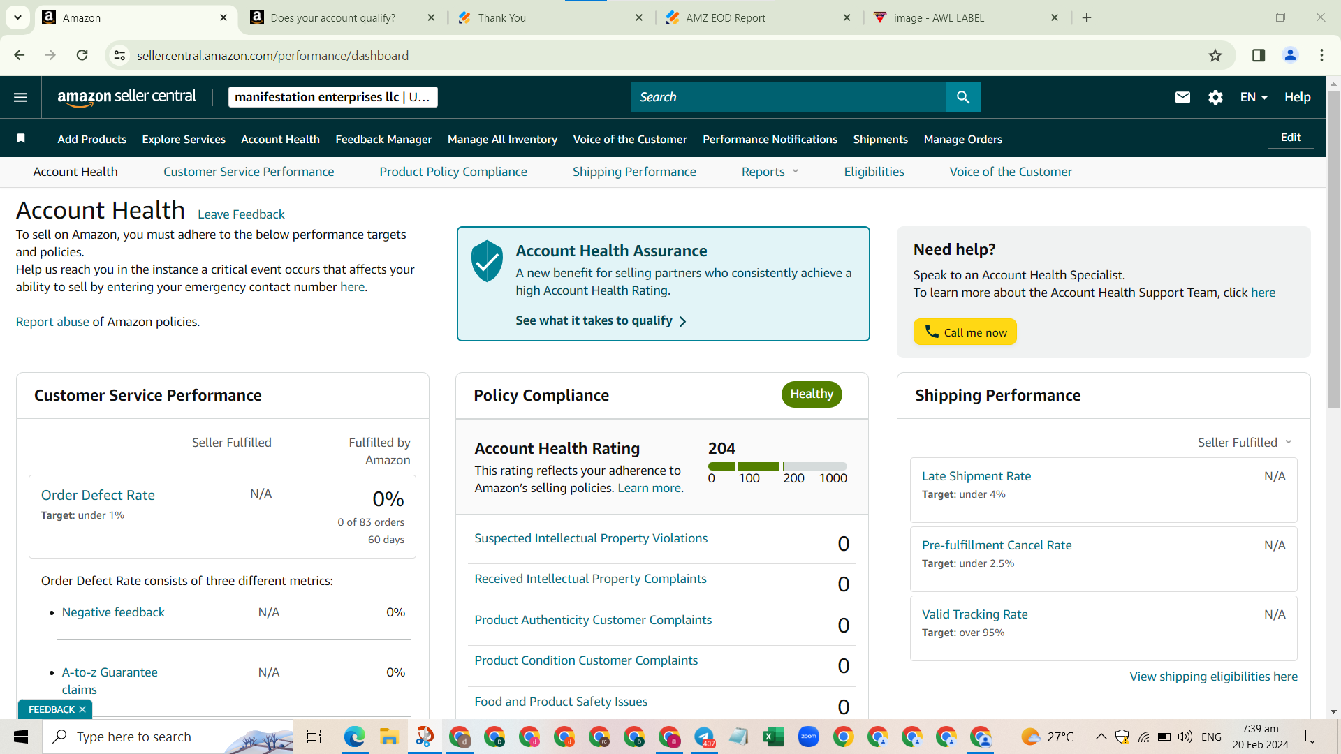
Task: Open the manifestation enterprises llc account switcher
Action: [332, 97]
